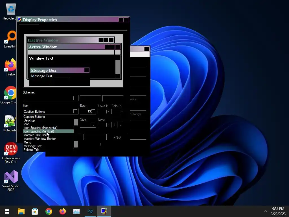The height and width of the screenshot is (217, 289).
Task: Open File Explorer from the taskbar
Action: point(21,211)
